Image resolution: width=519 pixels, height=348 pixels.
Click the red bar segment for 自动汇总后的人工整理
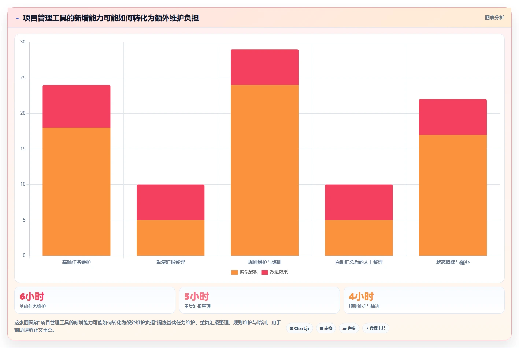(359, 202)
